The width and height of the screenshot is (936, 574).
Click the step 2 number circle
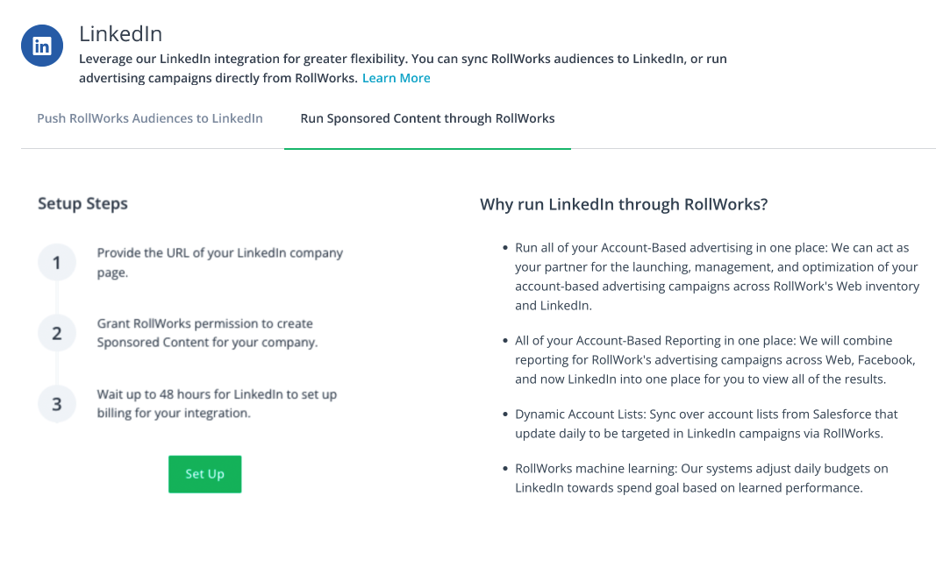click(x=57, y=333)
